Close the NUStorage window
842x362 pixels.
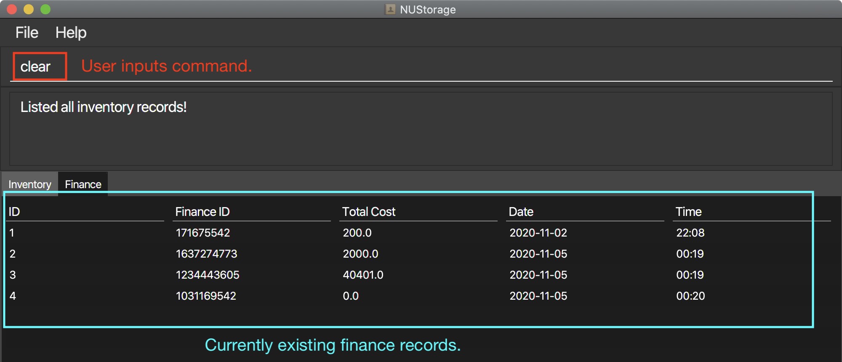[x=12, y=9]
